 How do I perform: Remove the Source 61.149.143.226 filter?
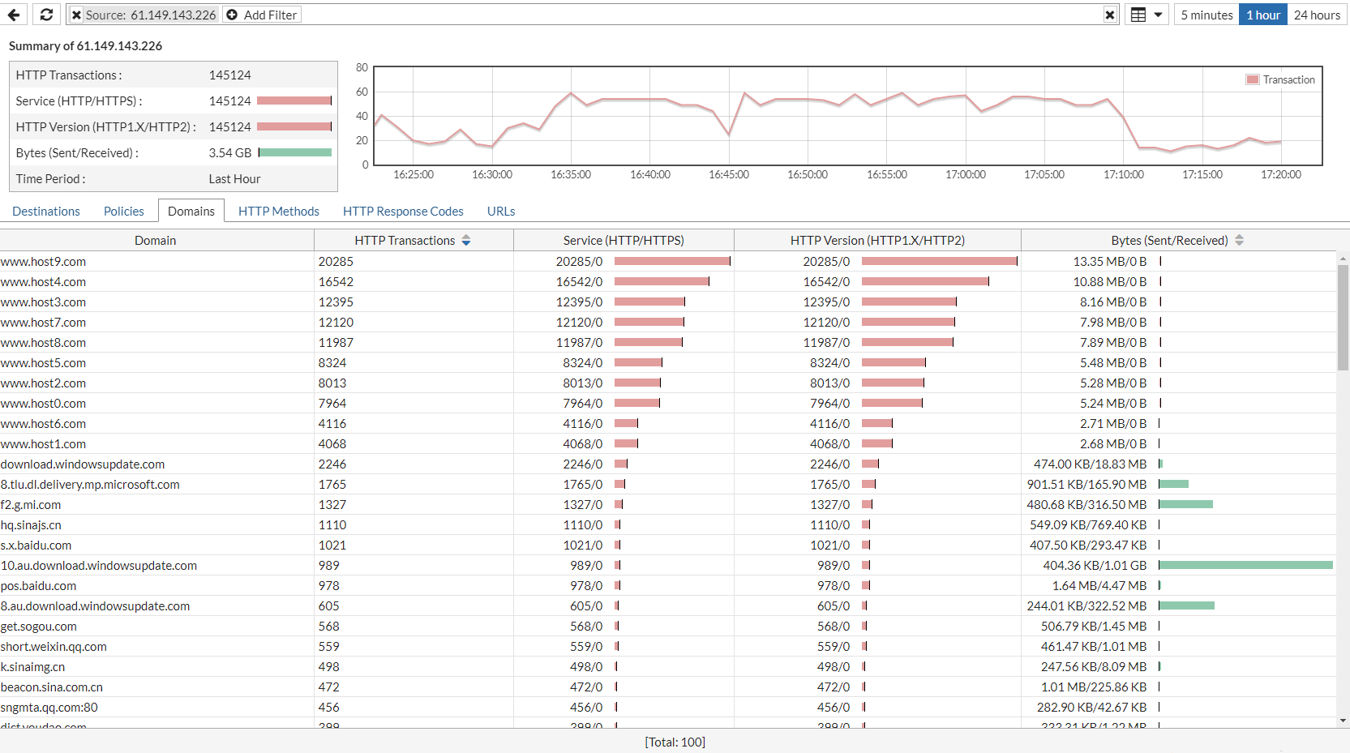tap(76, 15)
